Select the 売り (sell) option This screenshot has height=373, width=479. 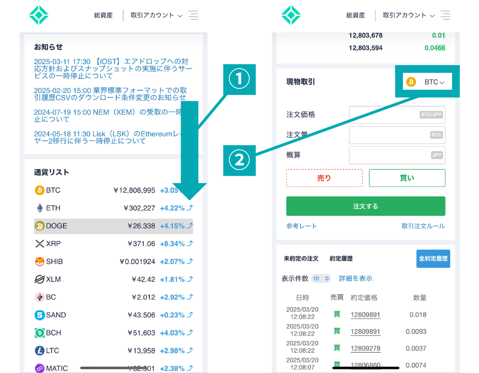point(324,178)
